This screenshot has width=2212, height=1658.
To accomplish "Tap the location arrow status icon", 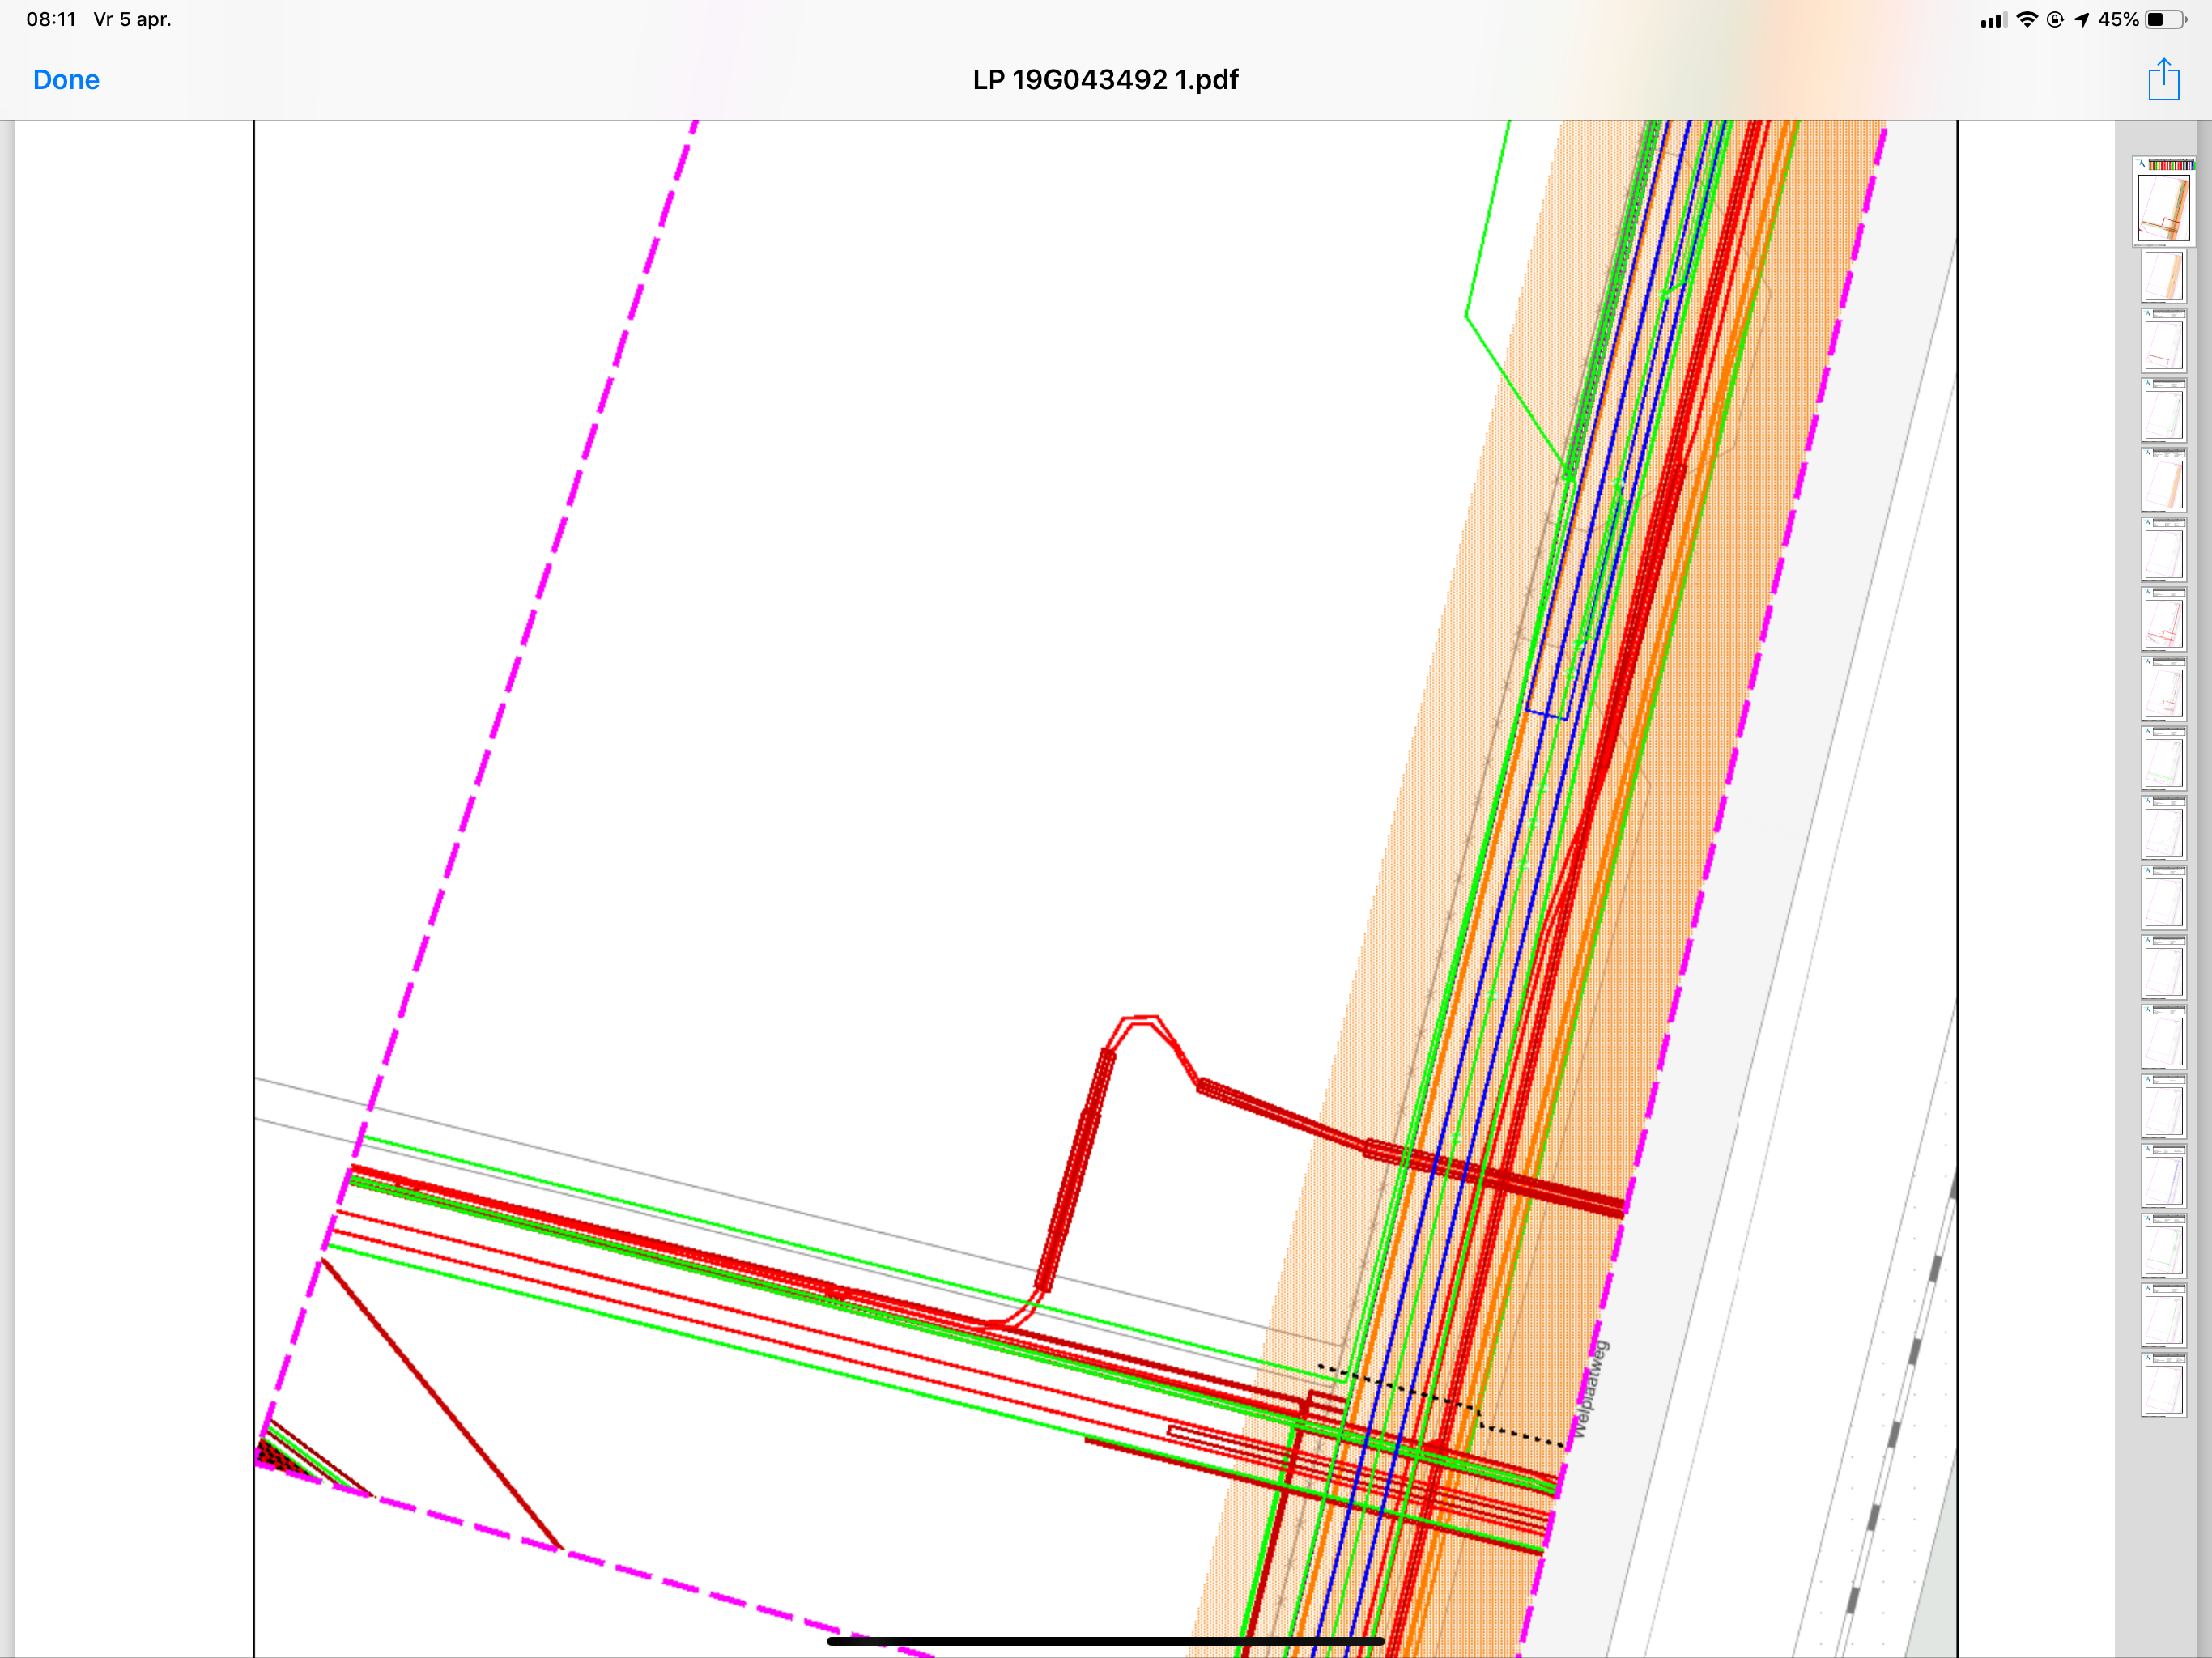I will pos(2082,20).
